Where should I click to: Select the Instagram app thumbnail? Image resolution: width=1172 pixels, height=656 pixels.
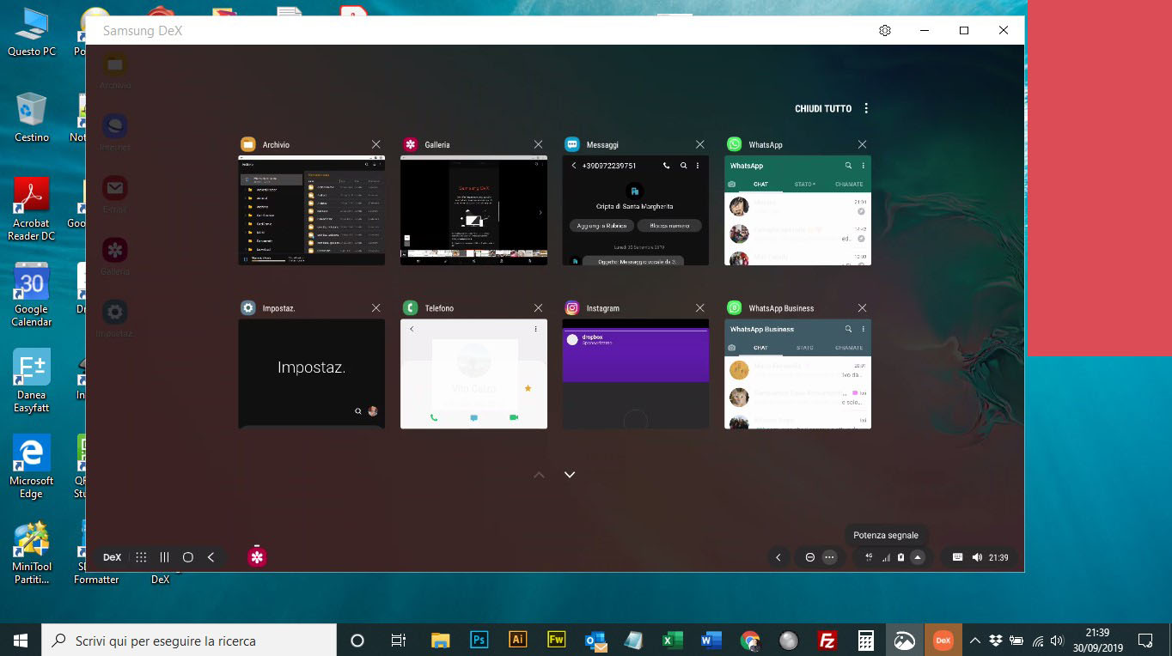pyautogui.click(x=636, y=374)
